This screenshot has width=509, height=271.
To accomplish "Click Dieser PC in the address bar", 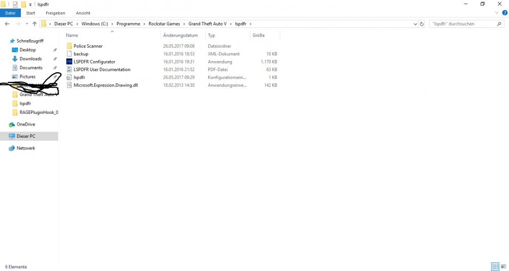I will 64,24.
